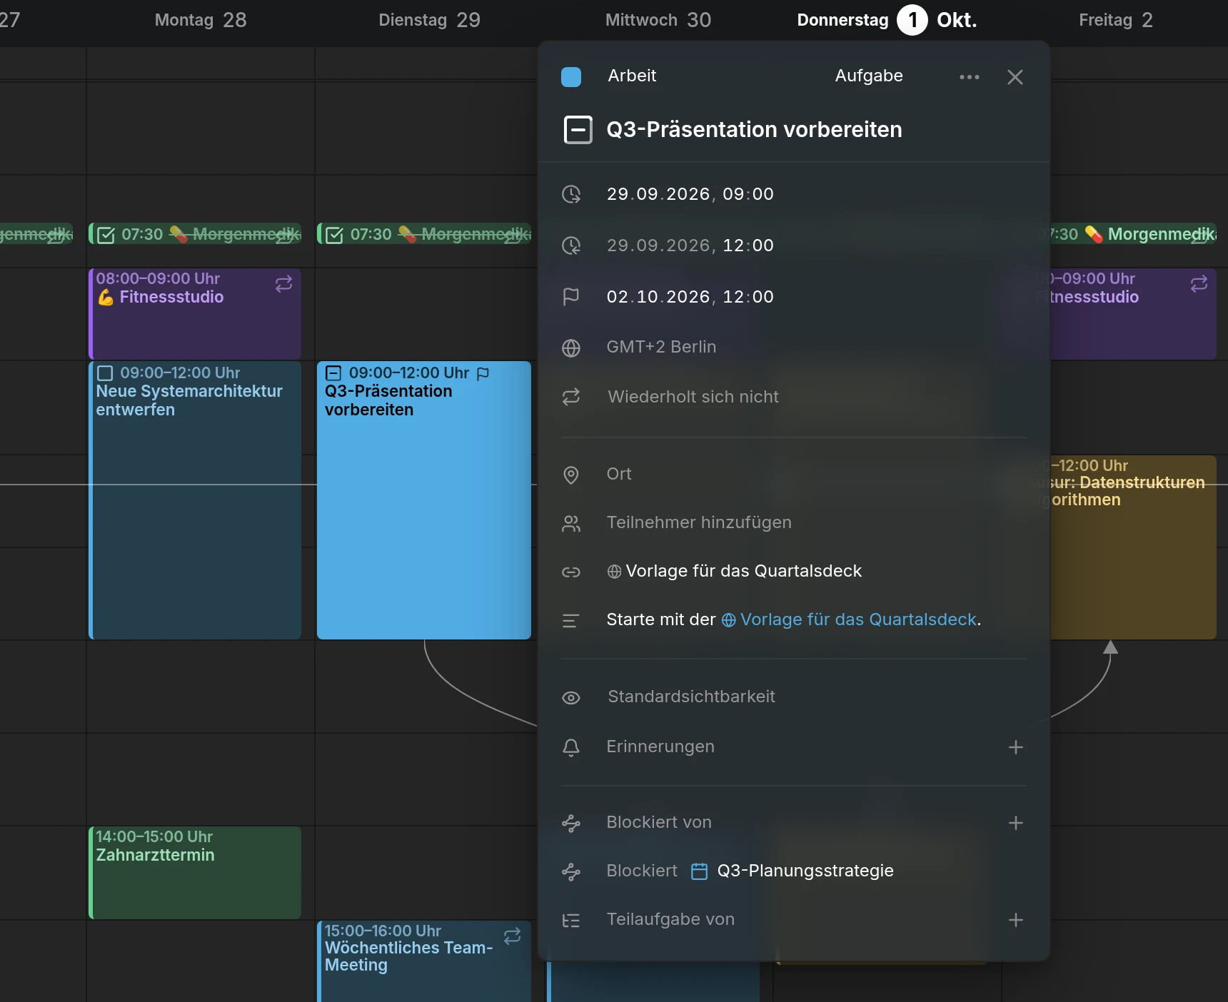
Task: Click the repeat icon on Wöchentliches Team-Meeting
Action: [513, 936]
